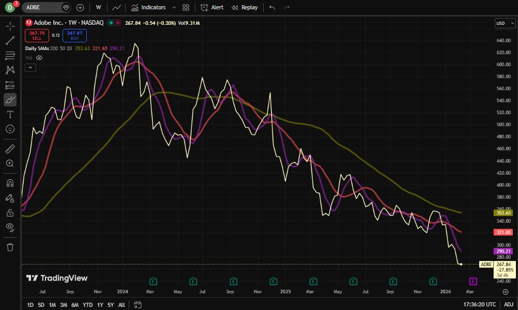Select the 1M time range
The image size is (518, 310).
pyautogui.click(x=52, y=305)
